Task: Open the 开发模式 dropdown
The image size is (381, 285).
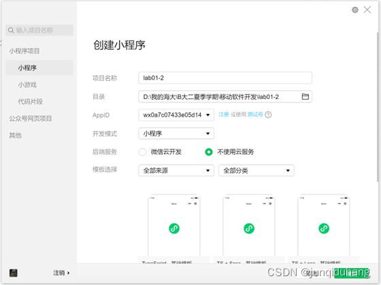Action: coord(176,134)
